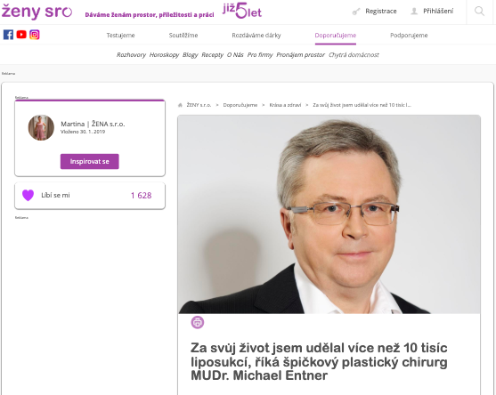Open Horoskopy submenu link
The height and width of the screenshot is (395, 496).
164,55
